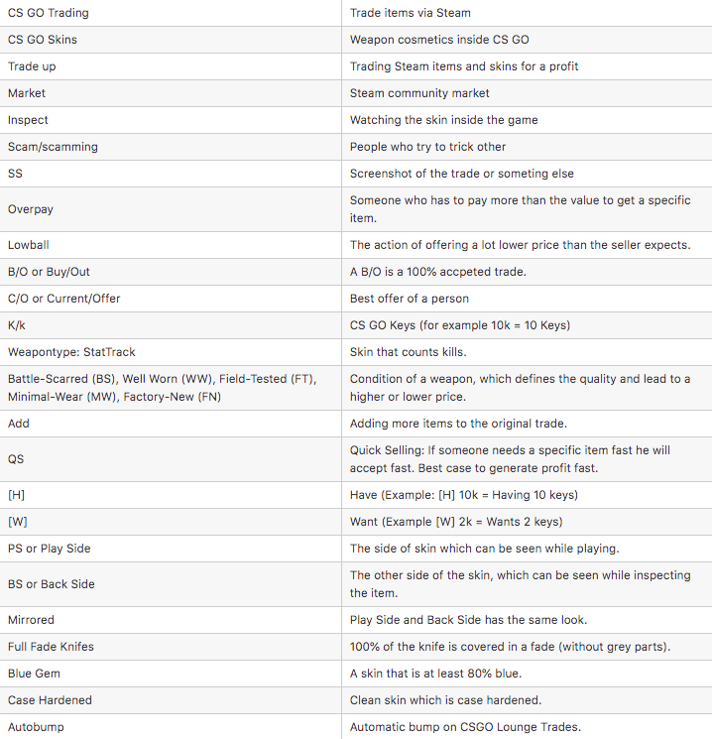This screenshot has width=712, height=739.
Task: Click the 'Weapontype: StatTrack' term
Action: tap(71, 352)
